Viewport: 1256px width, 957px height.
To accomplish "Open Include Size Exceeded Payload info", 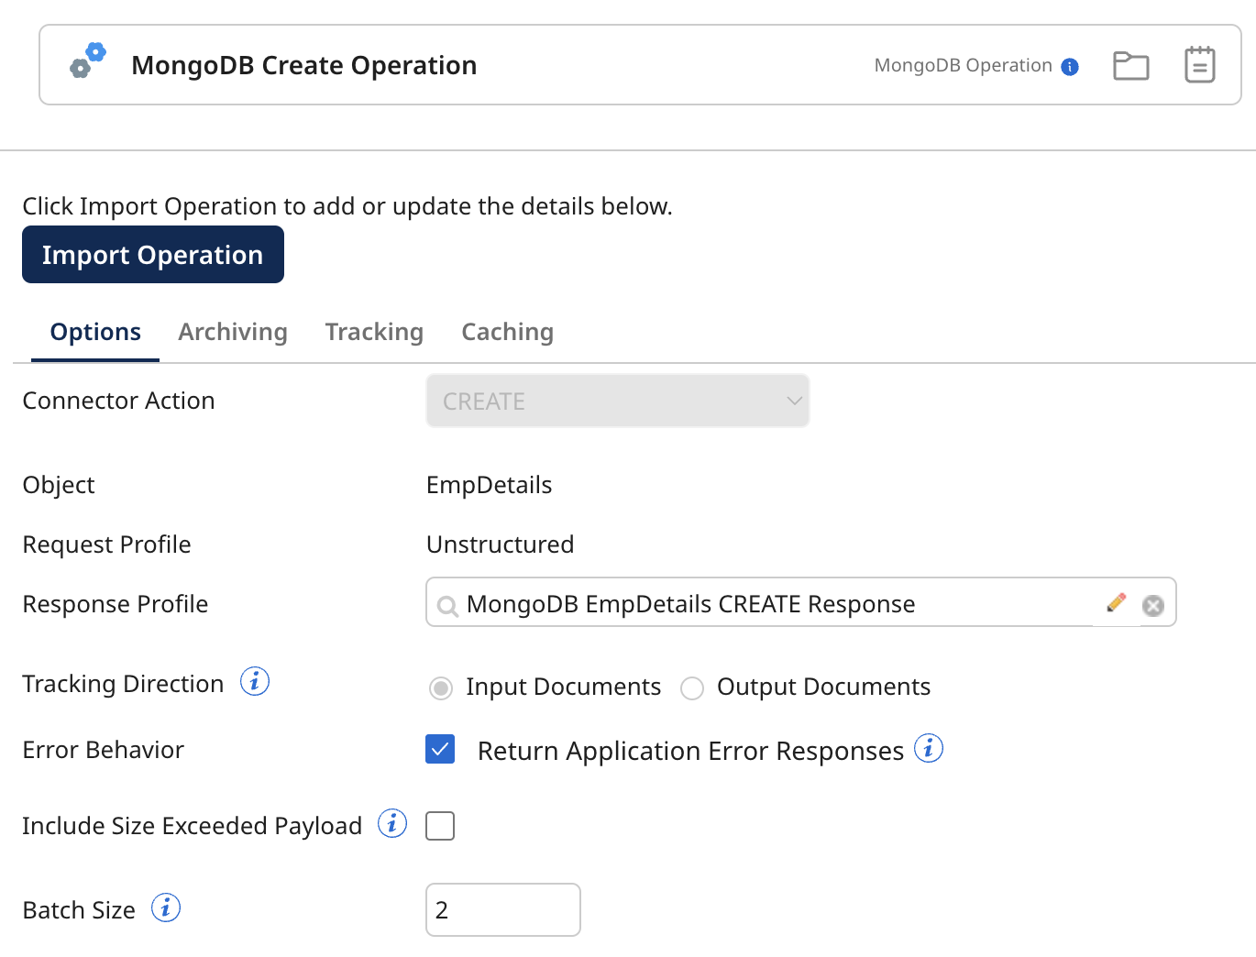I will [x=392, y=823].
